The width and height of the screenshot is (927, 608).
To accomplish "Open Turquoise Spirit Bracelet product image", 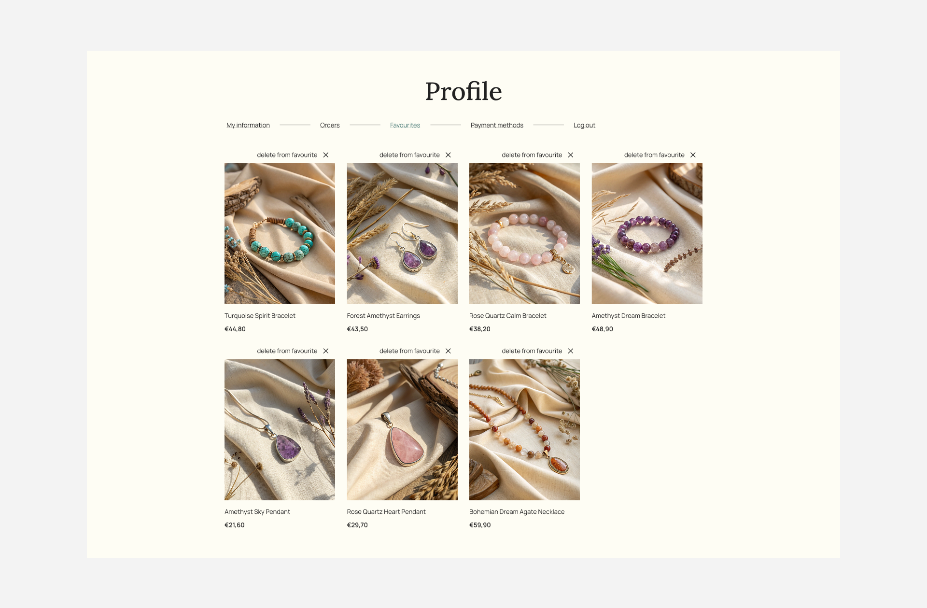I will (280, 234).
